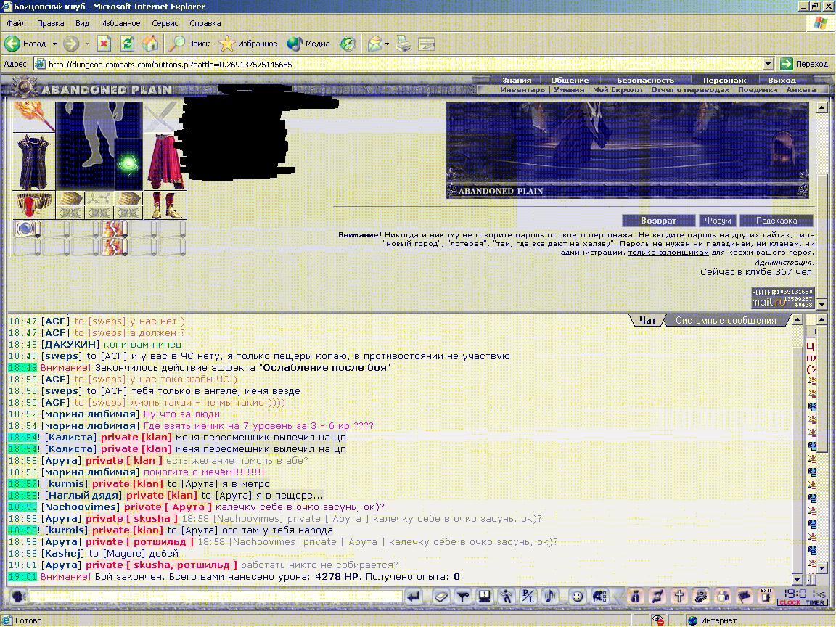Open the Mail options dropdown arrow
This screenshot has height=627, width=836.
click(387, 44)
